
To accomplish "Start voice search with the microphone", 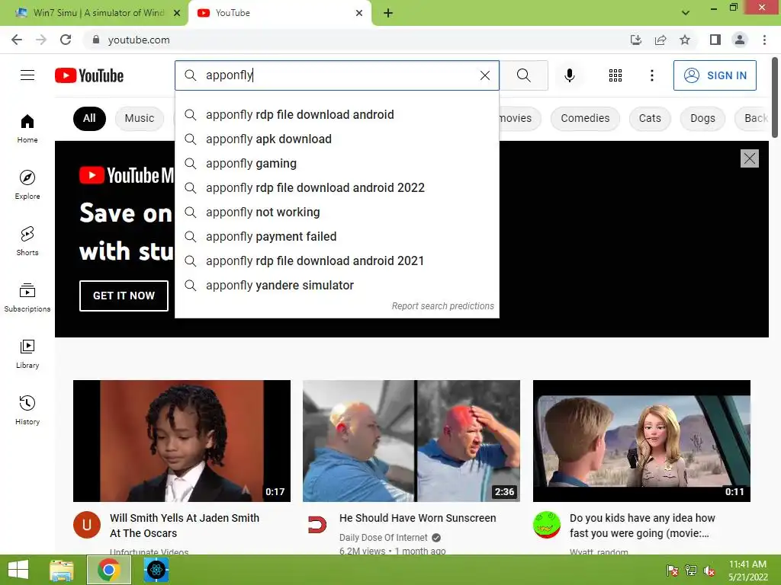I will (569, 75).
